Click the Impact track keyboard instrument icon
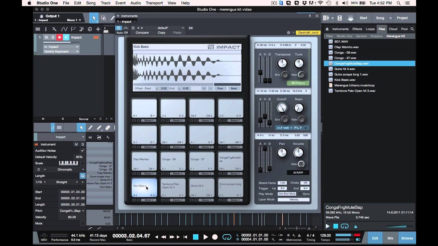The image size is (438, 246). pos(96,37)
